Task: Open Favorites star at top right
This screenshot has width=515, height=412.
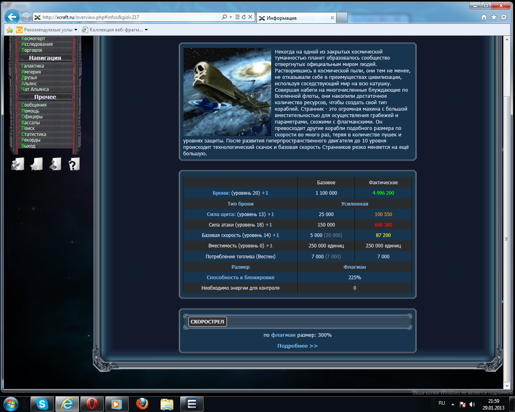Action: (494, 17)
